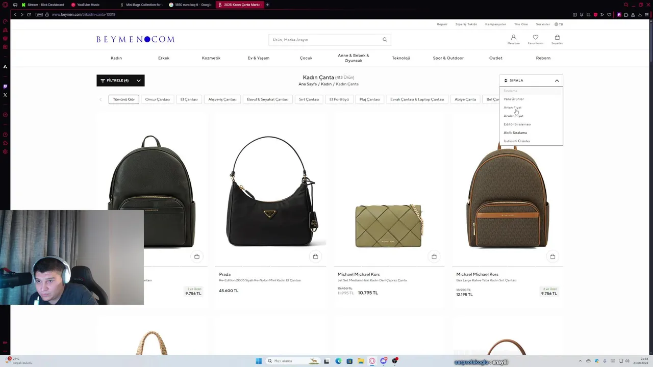Open the Prada Re-Edition black bag image
Image resolution: width=653 pixels, height=367 pixels.
click(270, 191)
